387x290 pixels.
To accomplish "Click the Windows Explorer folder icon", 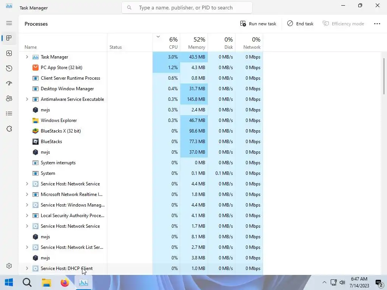I will pyautogui.click(x=36, y=120).
